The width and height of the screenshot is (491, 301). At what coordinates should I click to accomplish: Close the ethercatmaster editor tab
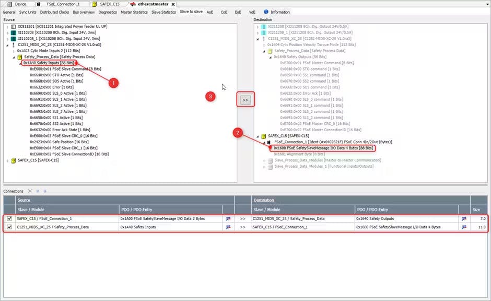(x=174, y=4)
